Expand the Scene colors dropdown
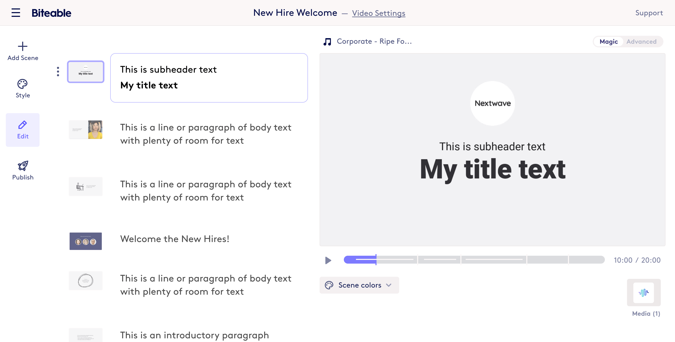 [x=359, y=285]
